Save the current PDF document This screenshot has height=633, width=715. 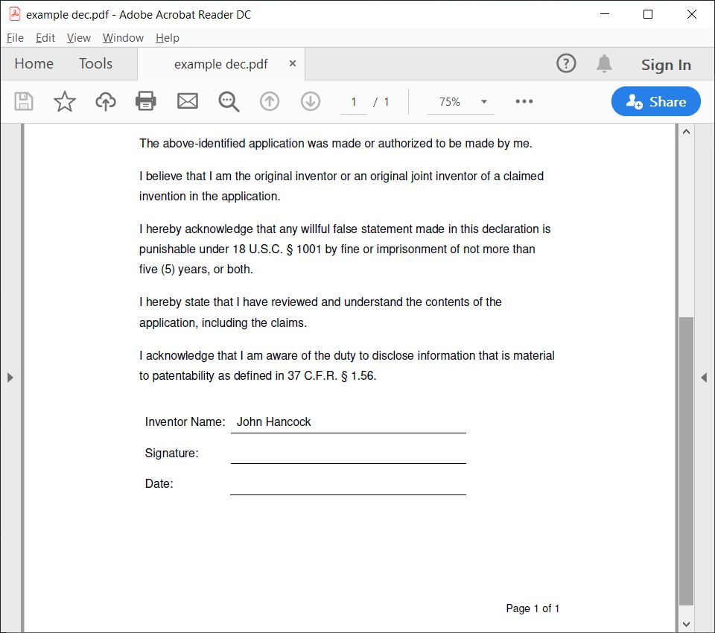[x=23, y=101]
